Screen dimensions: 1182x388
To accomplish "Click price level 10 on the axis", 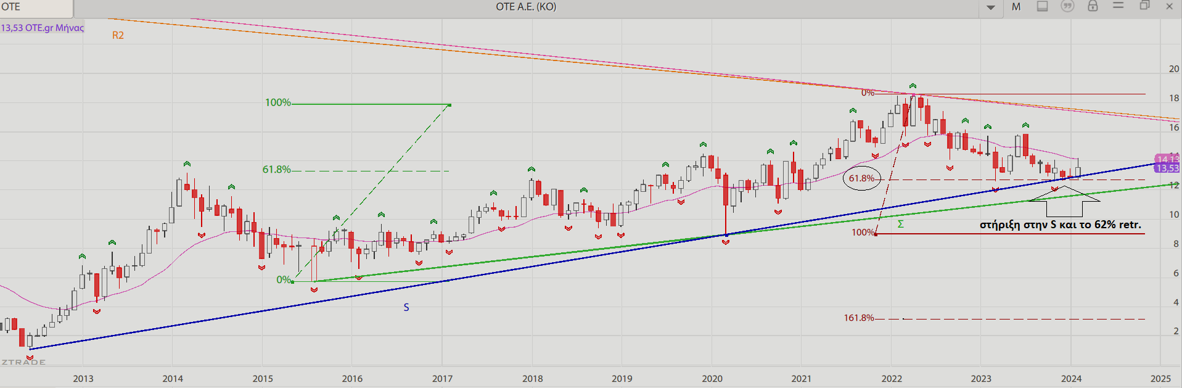I will [1174, 215].
